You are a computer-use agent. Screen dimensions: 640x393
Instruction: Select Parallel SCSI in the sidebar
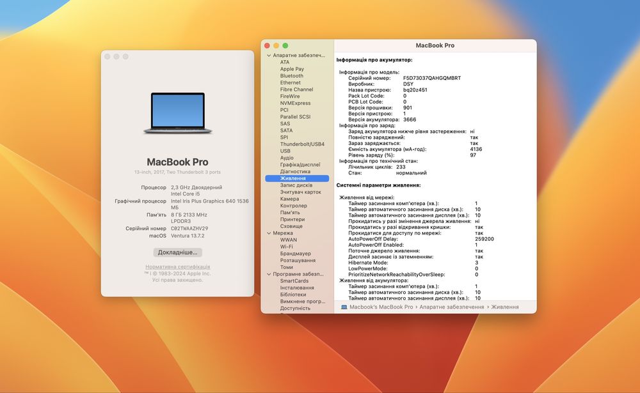[x=295, y=116]
